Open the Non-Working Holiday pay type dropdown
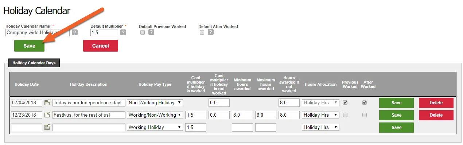This screenshot has height=145, width=463. pyautogui.click(x=155, y=103)
